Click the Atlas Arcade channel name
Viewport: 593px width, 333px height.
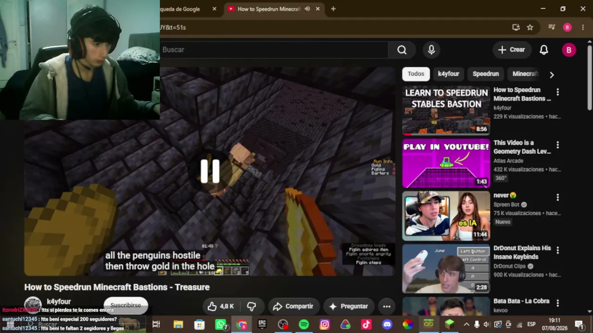(x=508, y=161)
